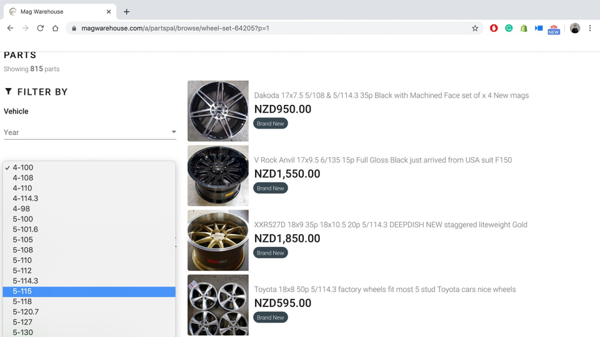Bookmark this page with the star icon

coord(475,28)
